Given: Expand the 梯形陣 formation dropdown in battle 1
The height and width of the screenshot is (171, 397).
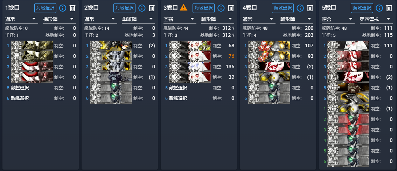Looking at the screenshot, I should [x=60, y=19].
